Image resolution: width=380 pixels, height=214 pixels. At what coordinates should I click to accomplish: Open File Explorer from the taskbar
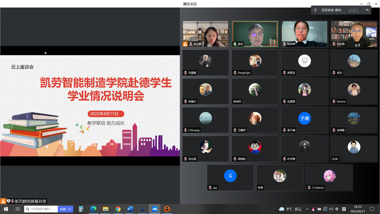105,209
